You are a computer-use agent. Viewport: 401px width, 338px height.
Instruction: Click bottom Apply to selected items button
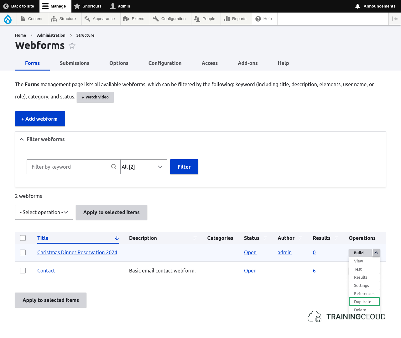point(51,300)
